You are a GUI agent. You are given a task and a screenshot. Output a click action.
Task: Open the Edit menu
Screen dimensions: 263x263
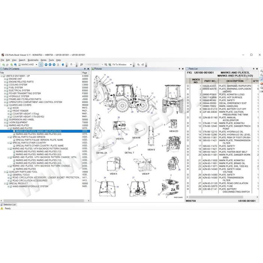coord(8,60)
